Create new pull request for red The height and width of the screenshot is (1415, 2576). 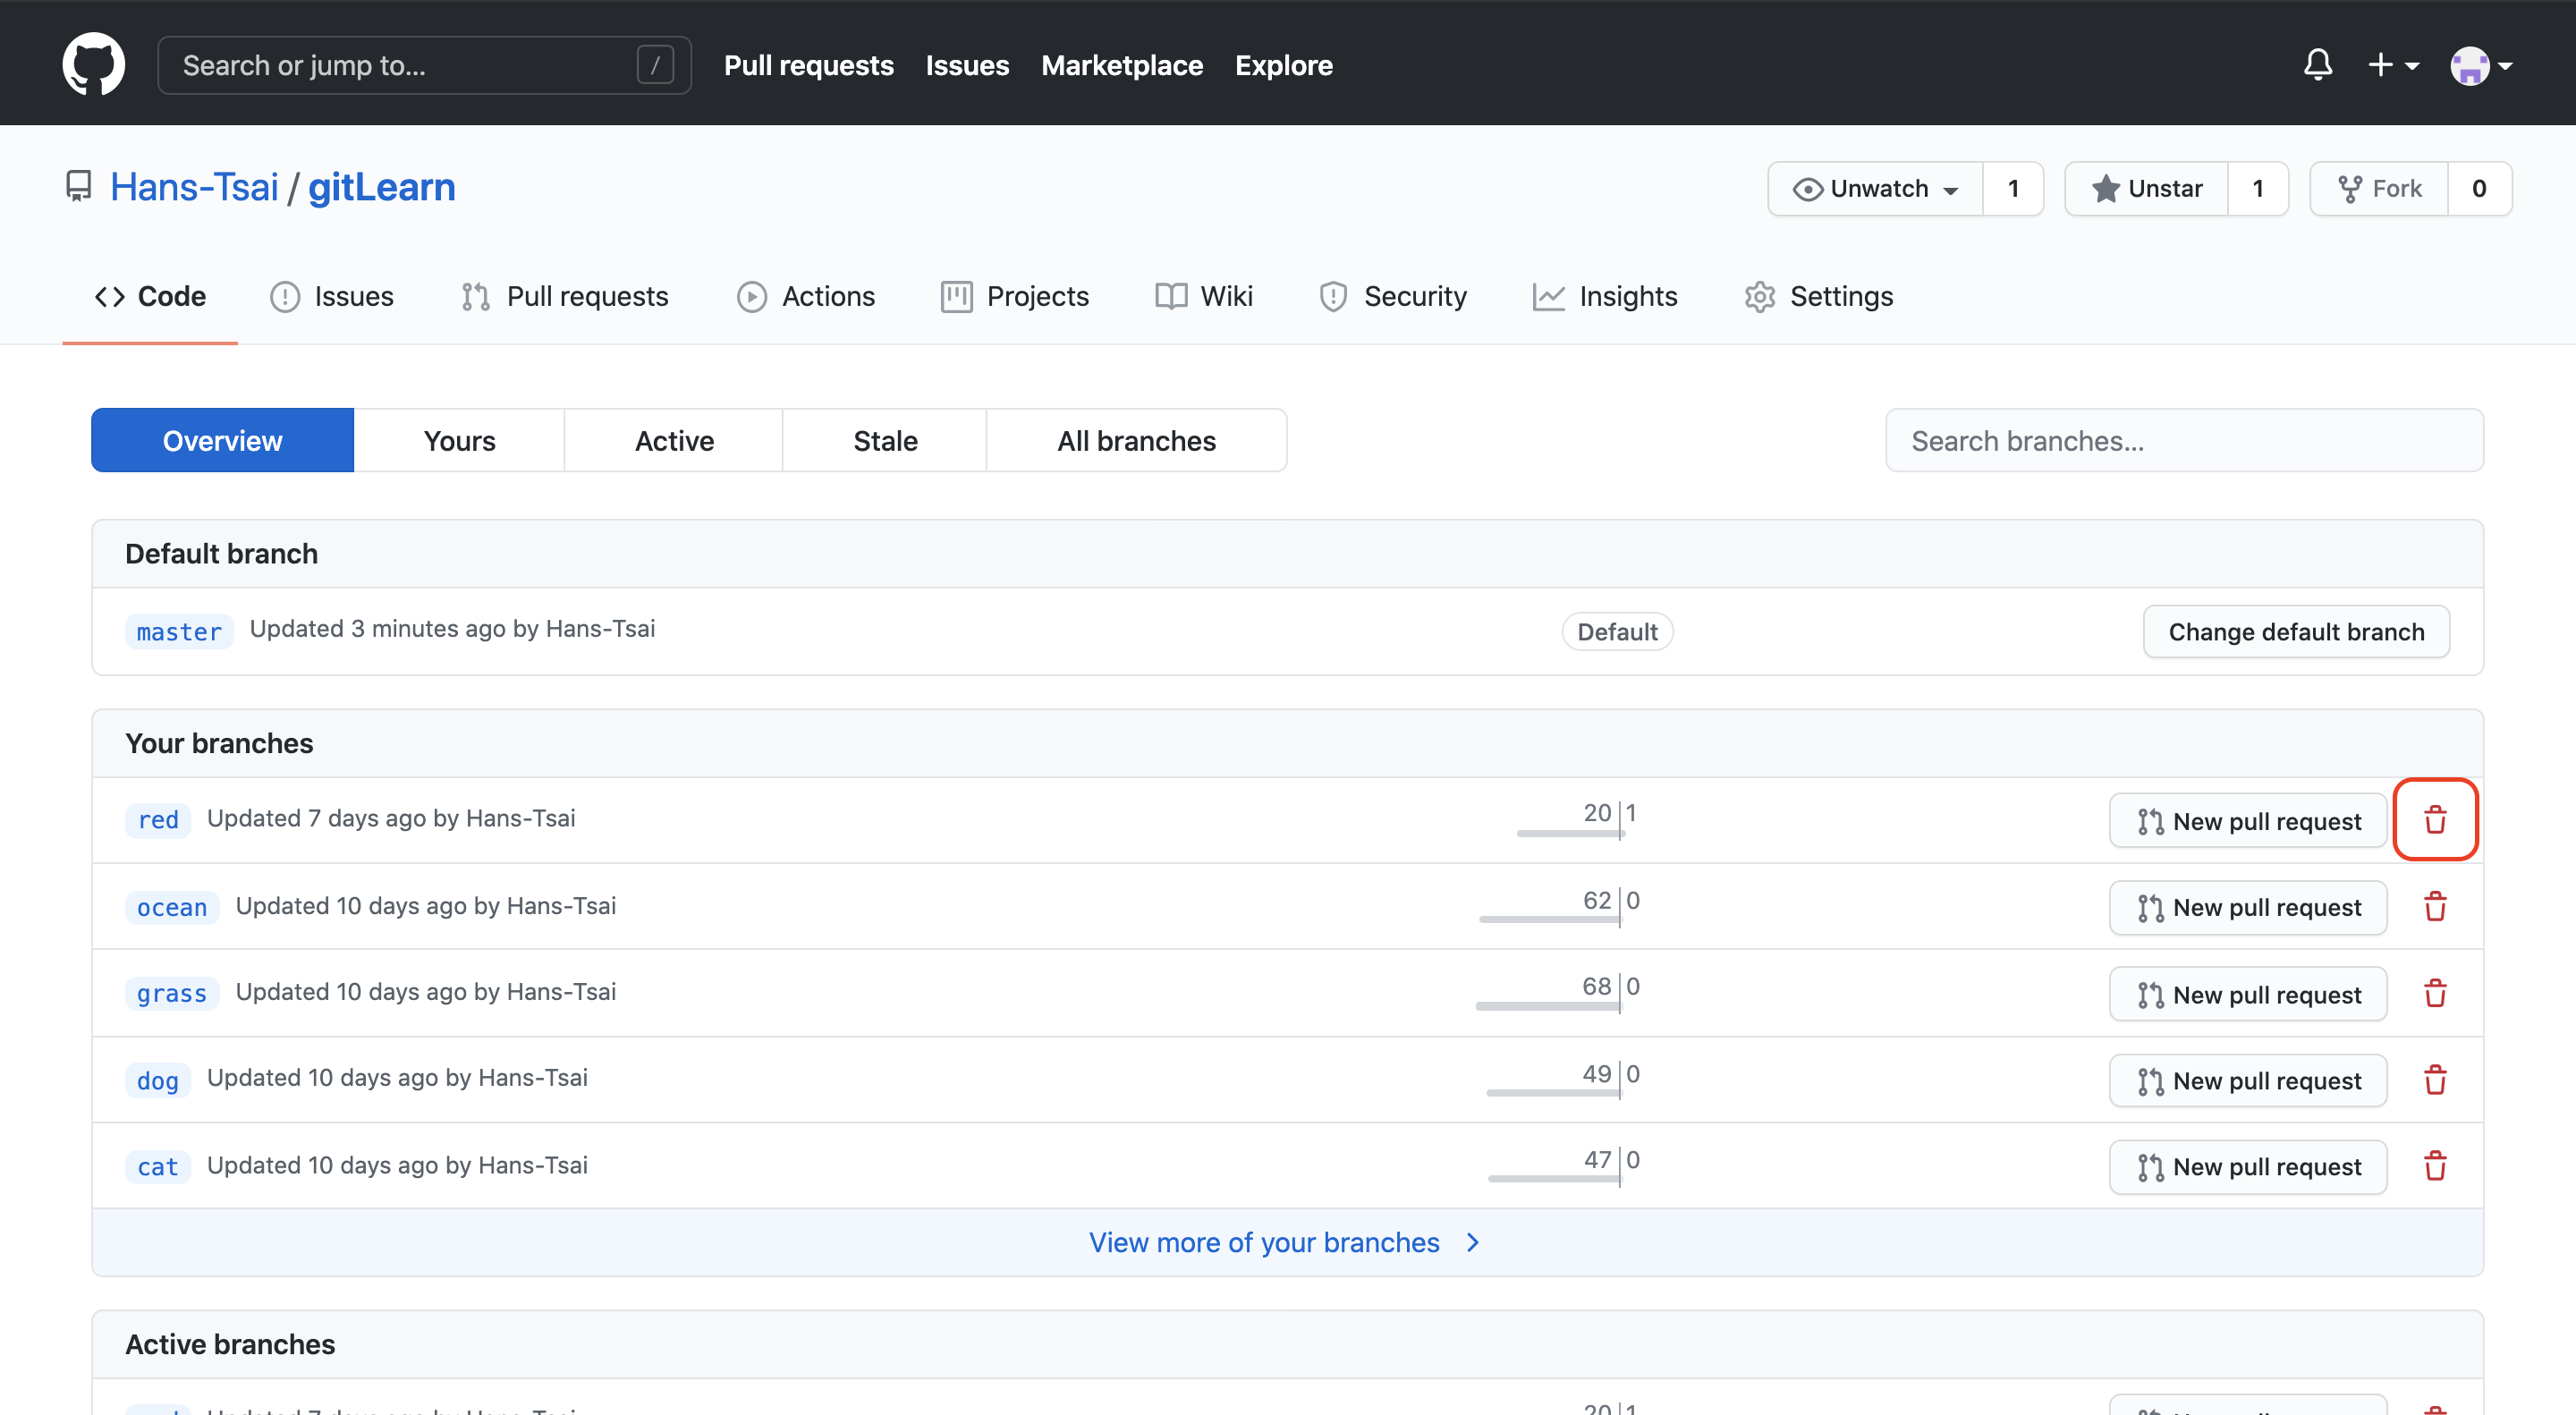tap(2248, 821)
